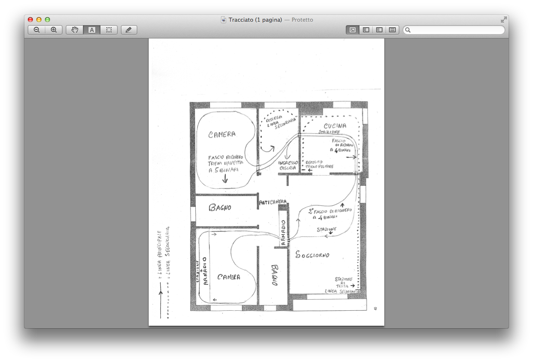533x362 pixels.
Task: Select the text selection tool
Action: point(92,30)
